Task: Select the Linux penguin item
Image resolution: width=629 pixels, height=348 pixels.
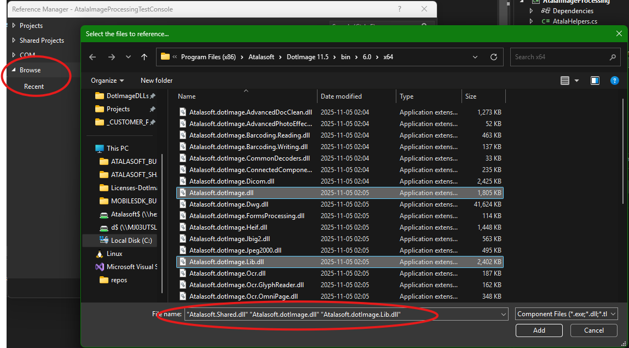Action: click(x=114, y=254)
